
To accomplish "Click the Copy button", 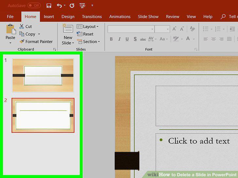I will point(27,34).
